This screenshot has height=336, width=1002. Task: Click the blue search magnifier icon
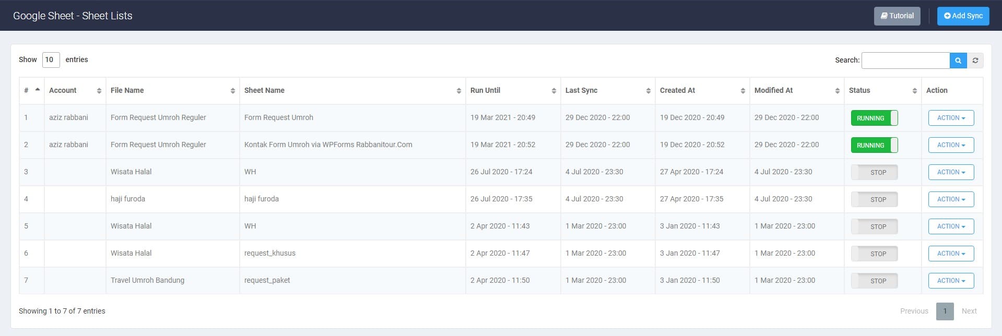[x=958, y=61]
